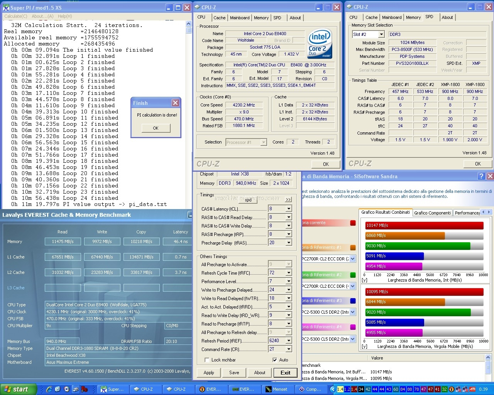Click the orange Riferimento #1 color swatch

(x=353, y=248)
